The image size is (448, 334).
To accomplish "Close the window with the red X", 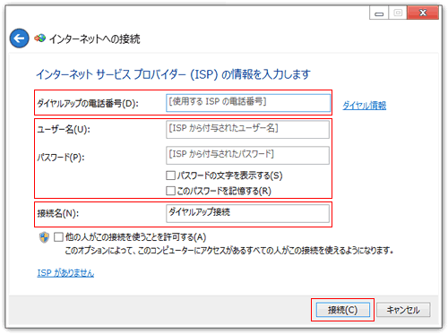I will tap(423, 13).
